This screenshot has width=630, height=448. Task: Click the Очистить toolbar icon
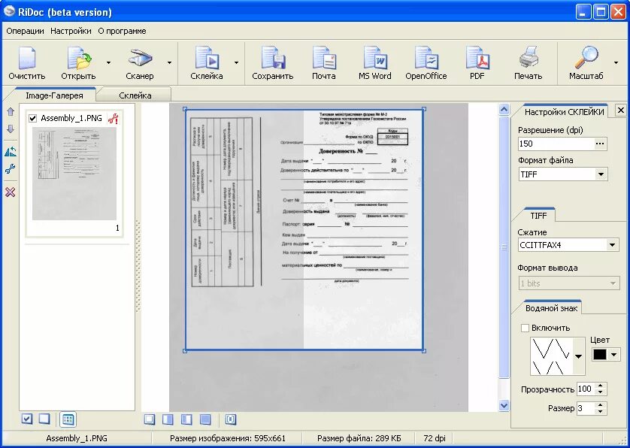click(x=27, y=59)
